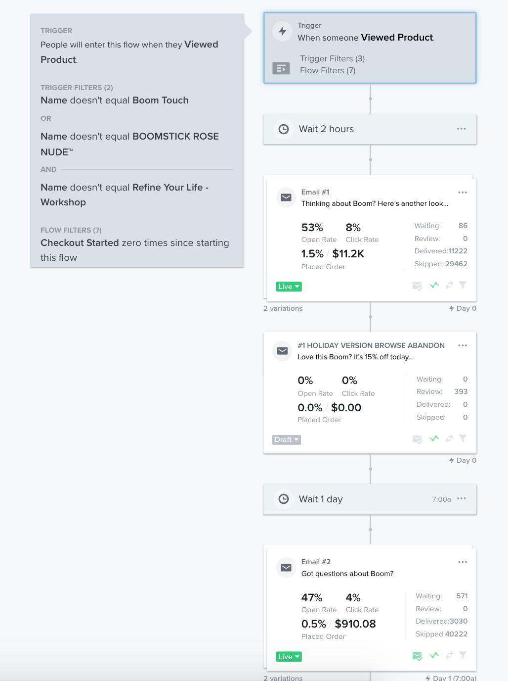Open the Live status dropdown on Email #2
508x681 pixels.
pyautogui.click(x=289, y=656)
